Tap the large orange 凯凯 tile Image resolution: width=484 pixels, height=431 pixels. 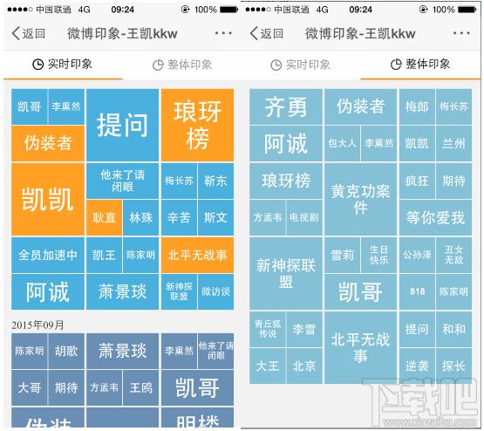click(x=48, y=200)
